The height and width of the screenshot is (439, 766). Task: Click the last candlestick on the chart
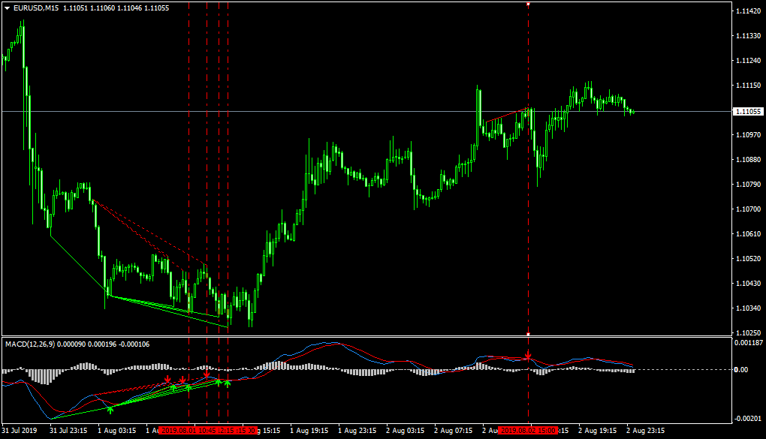point(633,112)
